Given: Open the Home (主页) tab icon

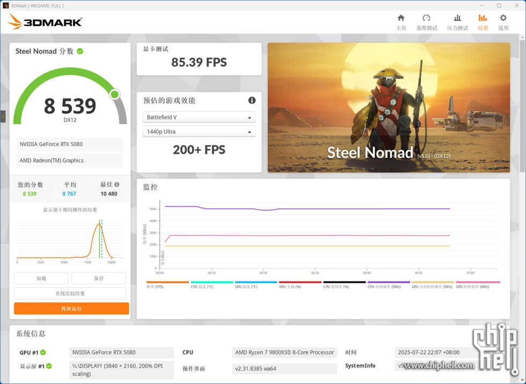Looking at the screenshot, I should coord(401,18).
